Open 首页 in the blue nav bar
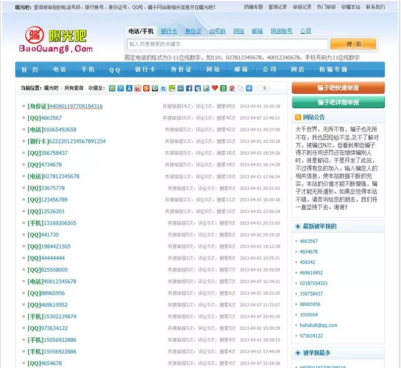Image resolution: width=401 pixels, height=368 pixels. [x=30, y=69]
